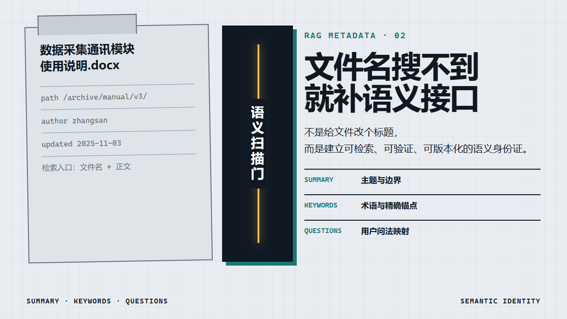Click the sentence 而是建立可检索、可验证、可版本化的语义身份证。
Image resolution: width=567 pixels, height=319 pixels.
pos(416,149)
